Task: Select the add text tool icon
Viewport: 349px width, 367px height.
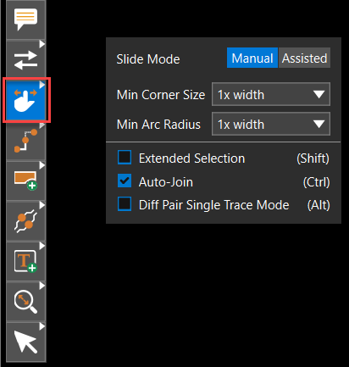Action: pyautogui.click(x=25, y=261)
